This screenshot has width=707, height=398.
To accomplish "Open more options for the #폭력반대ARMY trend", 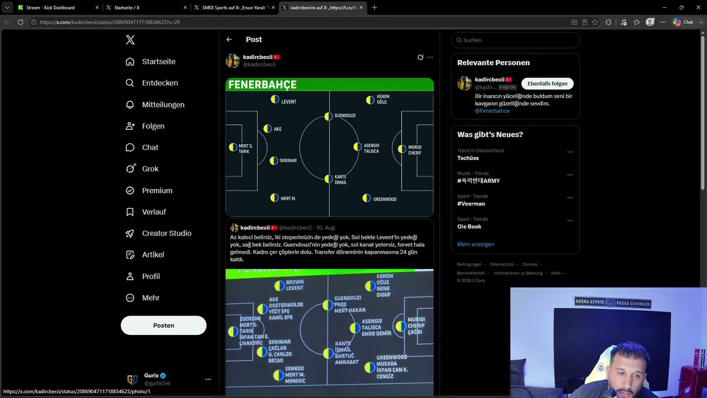I will click(570, 175).
